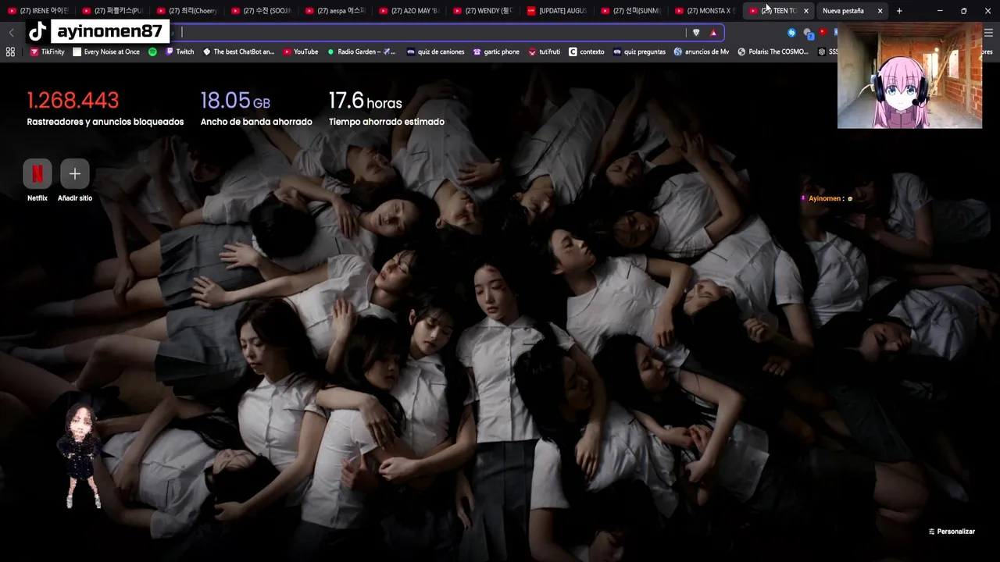Screen dimensions: 1000x562
Task: Close the TEEN TO tab
Action: [806, 11]
